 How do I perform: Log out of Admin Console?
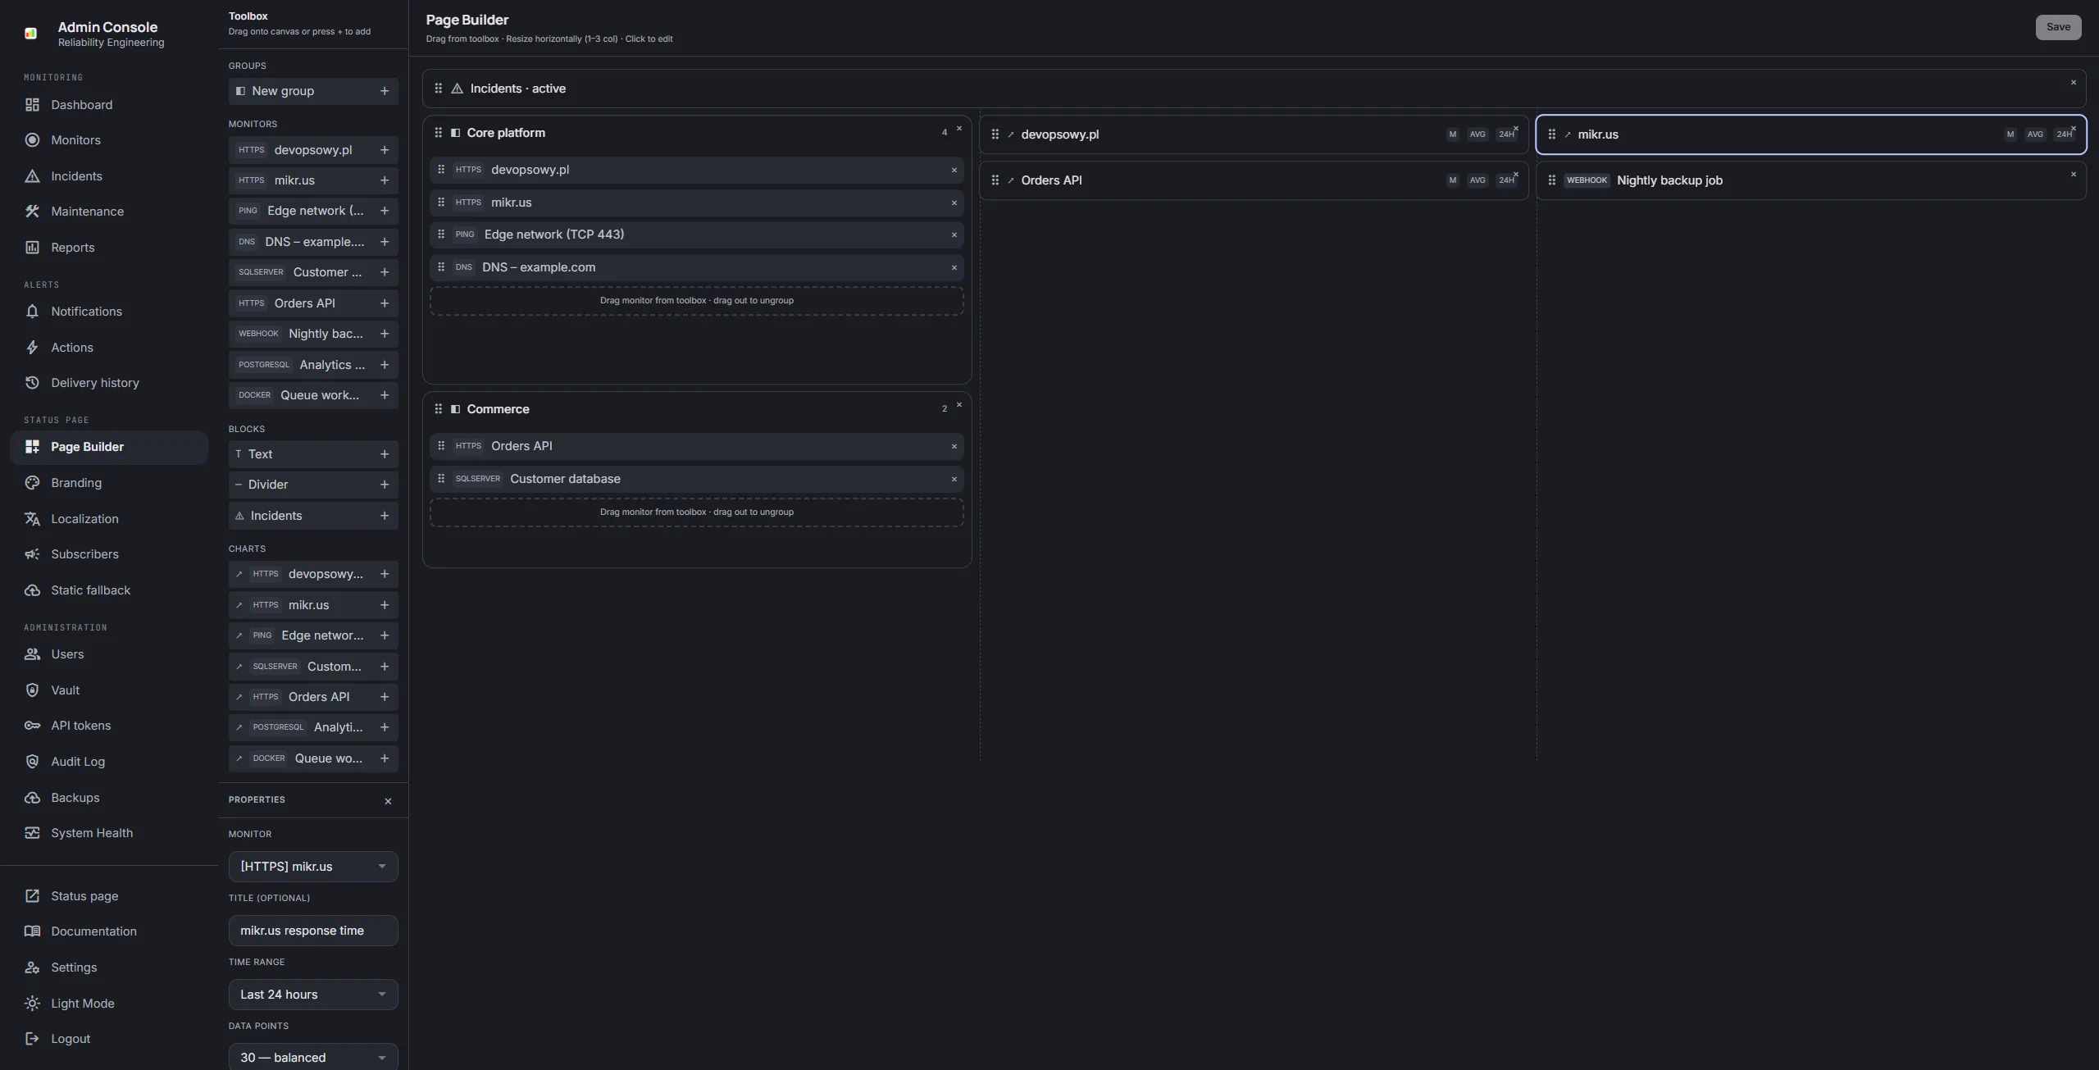click(109, 1039)
